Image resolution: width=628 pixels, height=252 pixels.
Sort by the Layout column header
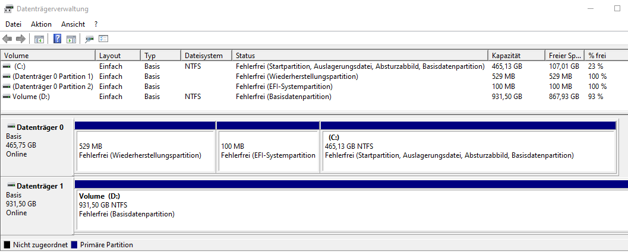pyautogui.click(x=118, y=56)
